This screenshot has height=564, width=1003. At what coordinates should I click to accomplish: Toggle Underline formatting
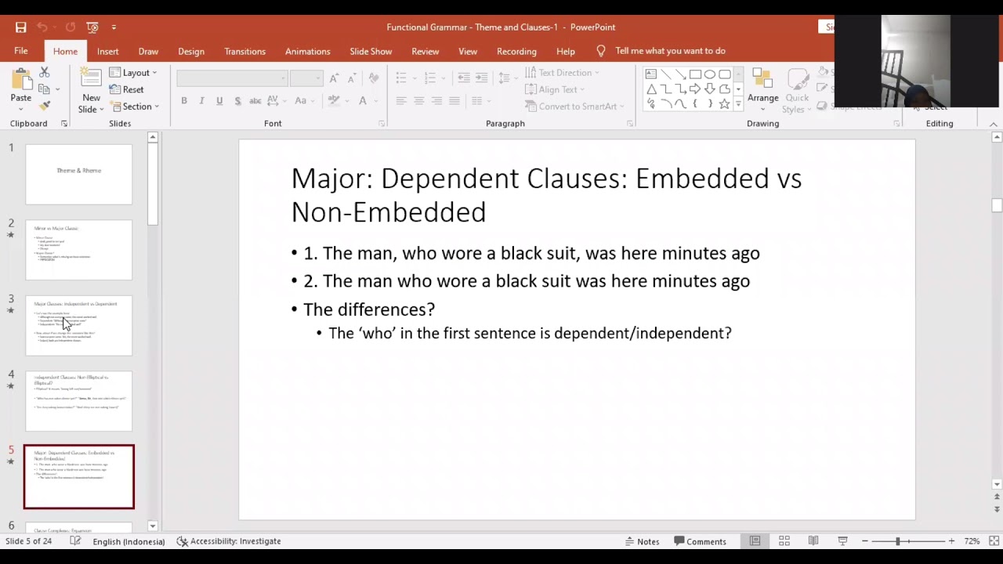(219, 101)
